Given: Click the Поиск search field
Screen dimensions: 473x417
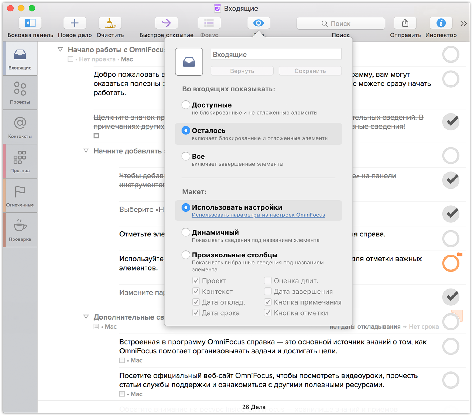Looking at the screenshot, I should click(340, 23).
